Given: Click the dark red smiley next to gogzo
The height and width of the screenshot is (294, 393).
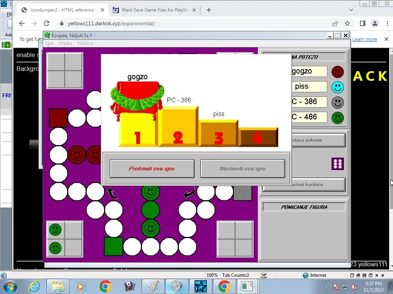Looking at the screenshot, I should (338, 72).
